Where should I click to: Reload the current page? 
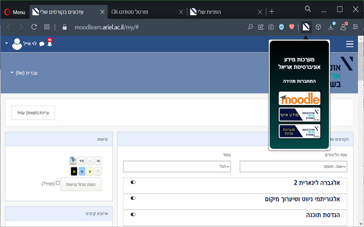click(34, 27)
